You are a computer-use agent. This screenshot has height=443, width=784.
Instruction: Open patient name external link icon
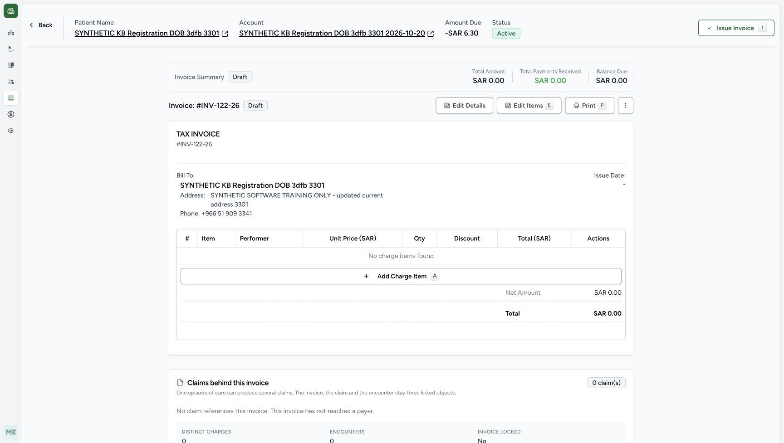[x=225, y=34]
